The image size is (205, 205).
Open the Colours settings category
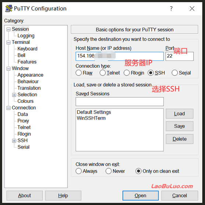(x=25, y=101)
